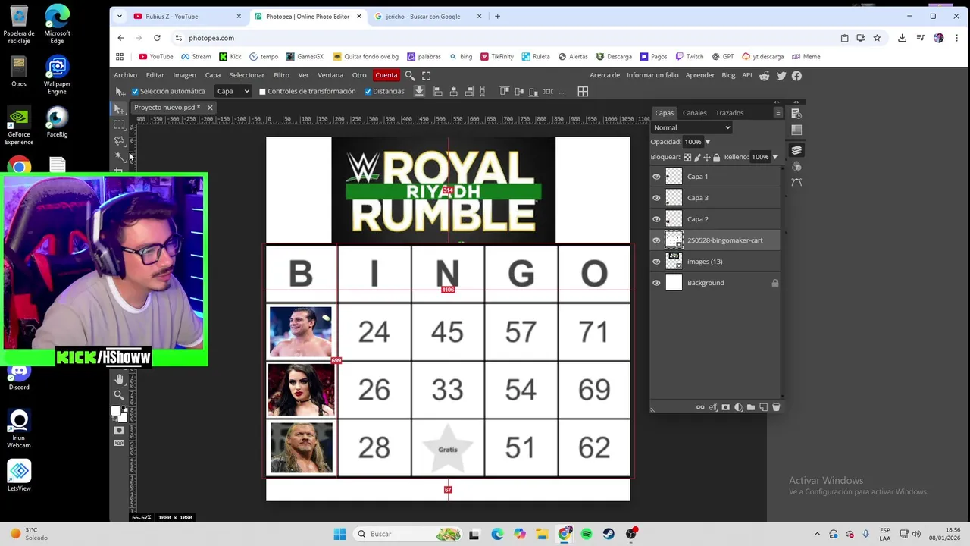Click the Opacidad 100% value field
The image size is (970, 546).
(x=693, y=142)
